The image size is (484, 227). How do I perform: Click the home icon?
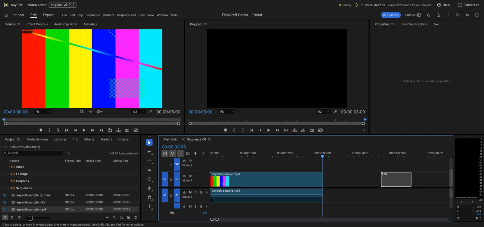(6, 15)
